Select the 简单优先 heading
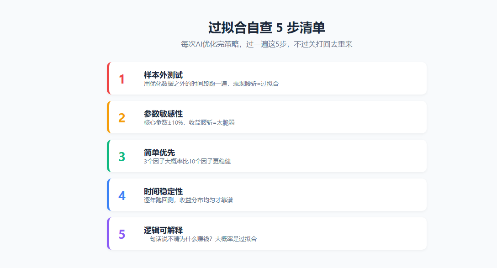Viewport: 497px width, 268px height. 159,152
